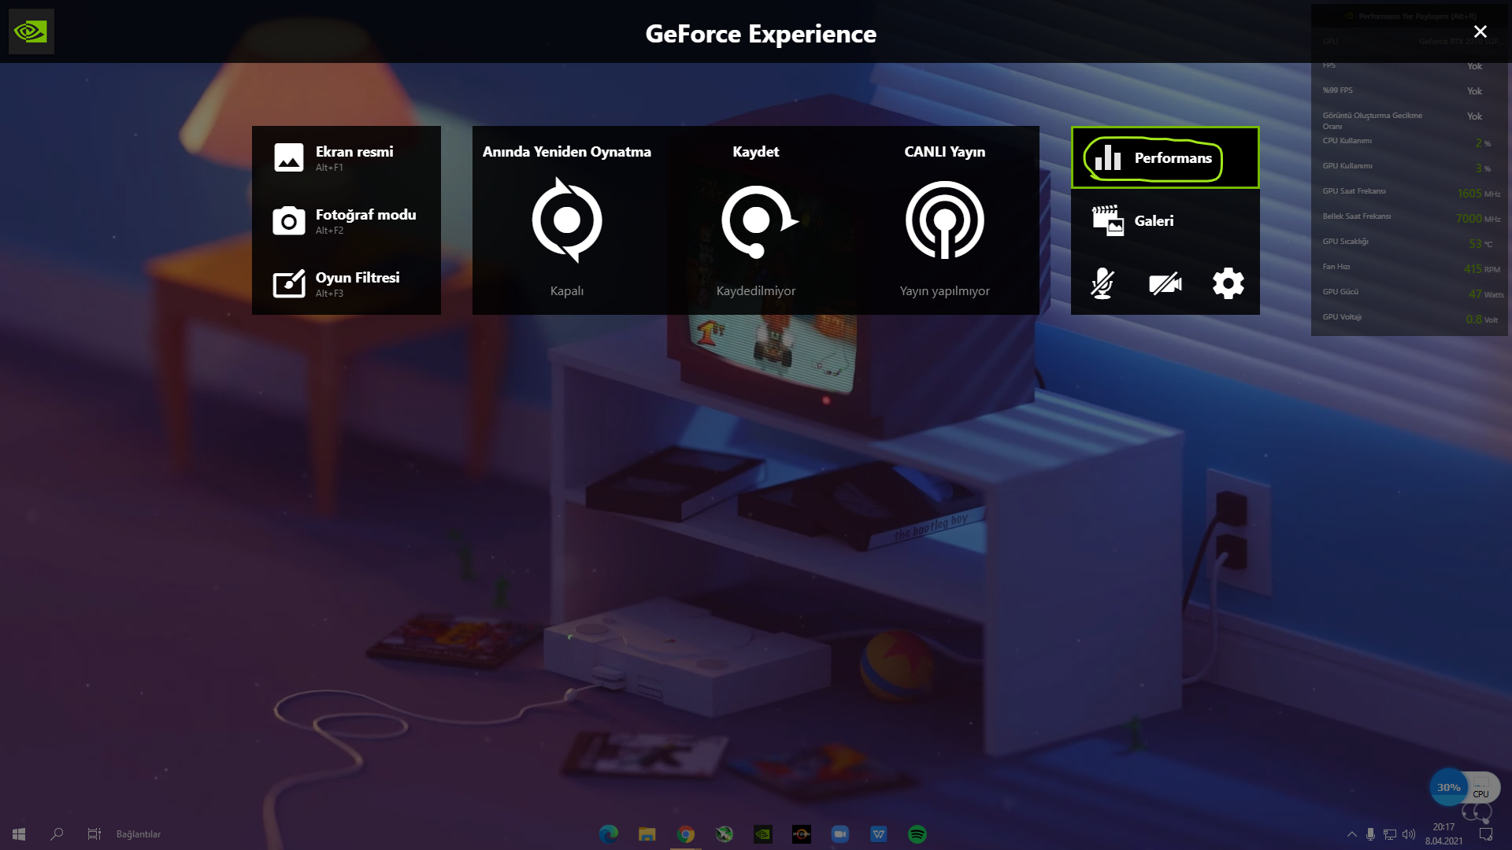Toggle Anında Yeniden Oynatma on/off
Image resolution: width=1512 pixels, height=850 pixels.
567,220
